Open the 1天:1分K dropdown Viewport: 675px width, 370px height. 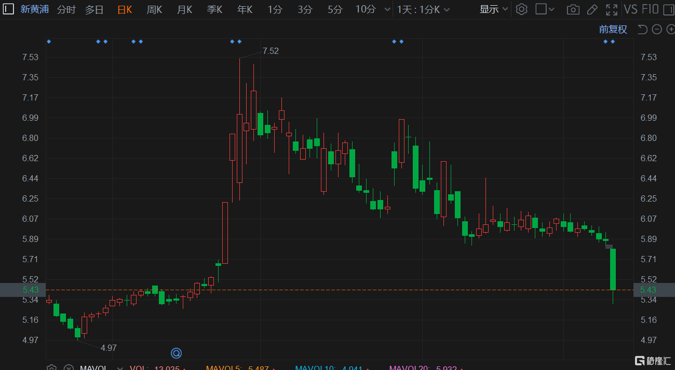coord(423,9)
